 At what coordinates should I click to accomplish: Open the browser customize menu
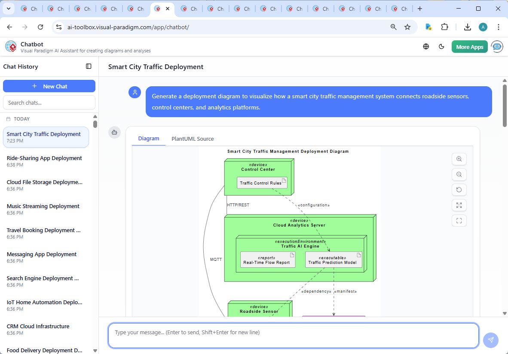tap(498, 27)
